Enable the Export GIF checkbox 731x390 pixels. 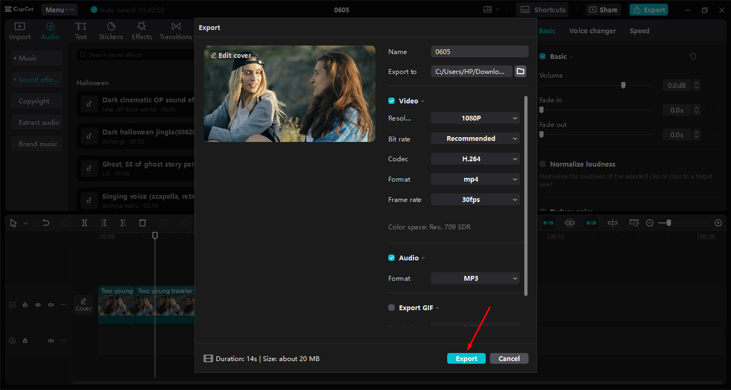pos(391,308)
